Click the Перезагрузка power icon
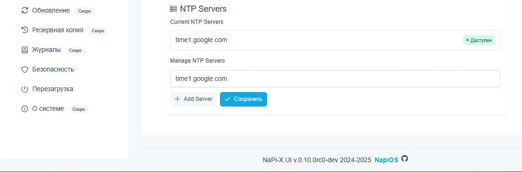The image size is (522, 172). tap(25, 89)
